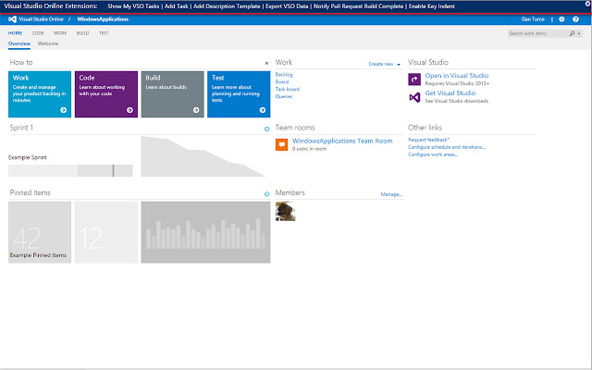Viewport: 592px width, 370px height.
Task: Click the Dan Turco user name
Action: (533, 19)
